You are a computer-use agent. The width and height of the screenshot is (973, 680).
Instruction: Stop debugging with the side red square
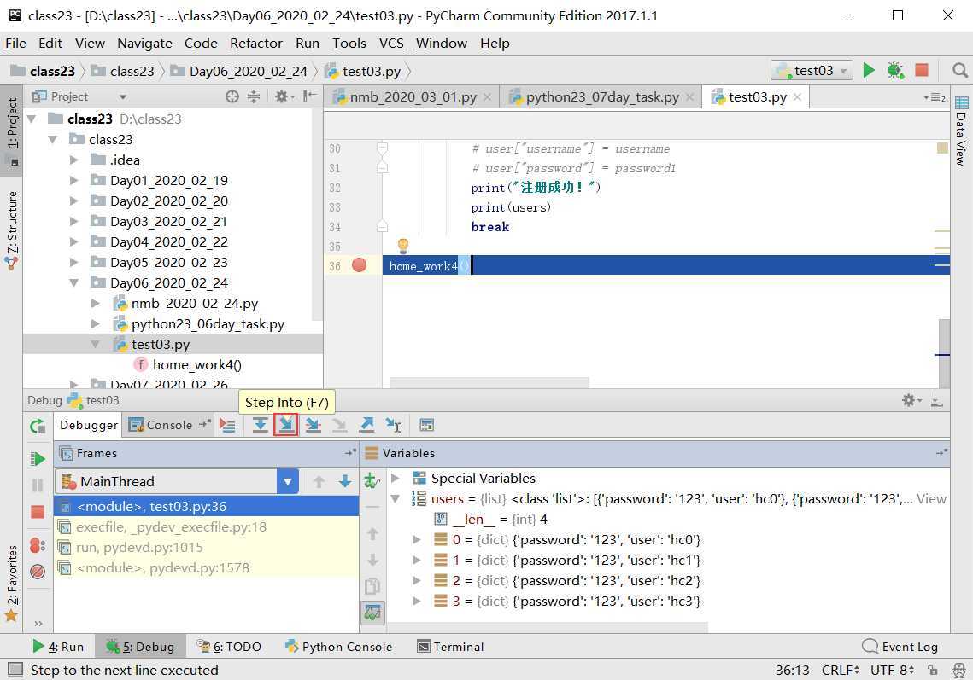pos(38,511)
